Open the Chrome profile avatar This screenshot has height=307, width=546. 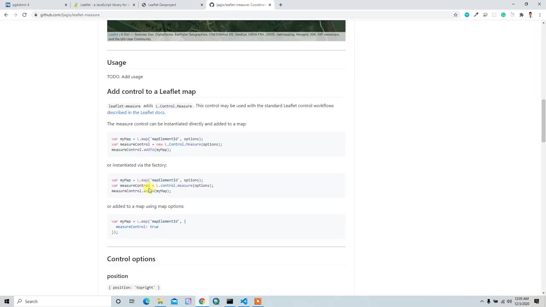pos(530,15)
